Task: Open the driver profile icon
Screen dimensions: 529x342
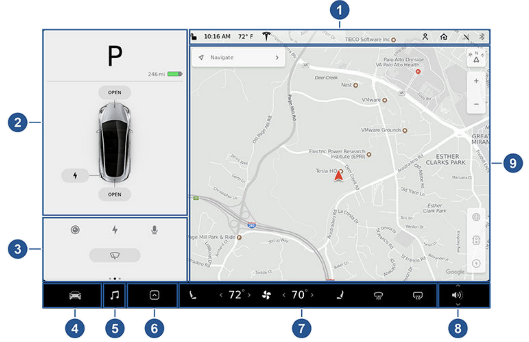Action: click(x=425, y=37)
